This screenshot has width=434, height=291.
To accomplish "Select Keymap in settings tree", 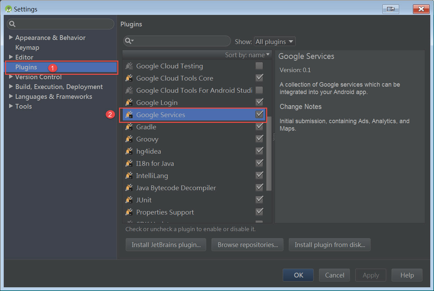I will (x=27, y=48).
